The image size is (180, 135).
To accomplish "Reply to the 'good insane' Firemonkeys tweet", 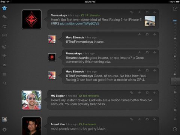I will [x=155, y=52].
